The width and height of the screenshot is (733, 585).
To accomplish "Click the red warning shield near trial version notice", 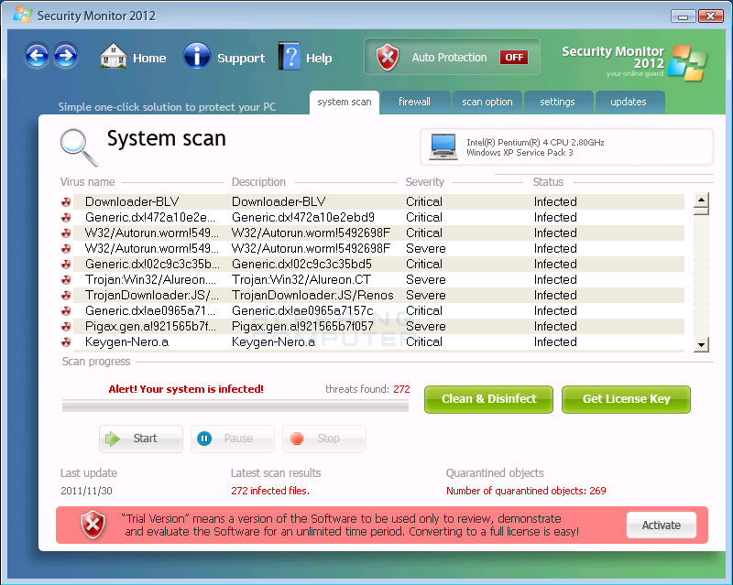I will click(92, 525).
